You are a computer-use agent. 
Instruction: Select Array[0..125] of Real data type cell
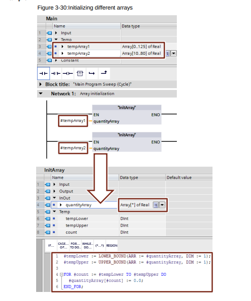[141, 47]
